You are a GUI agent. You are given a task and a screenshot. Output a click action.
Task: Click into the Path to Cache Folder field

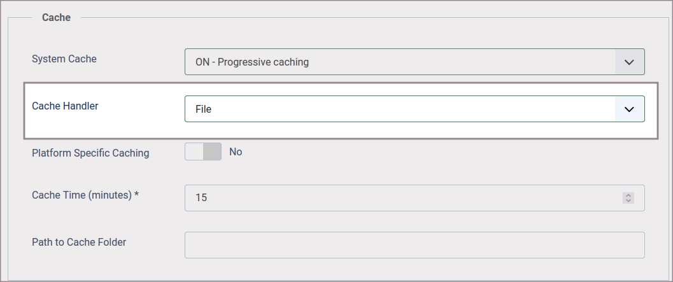[414, 245]
